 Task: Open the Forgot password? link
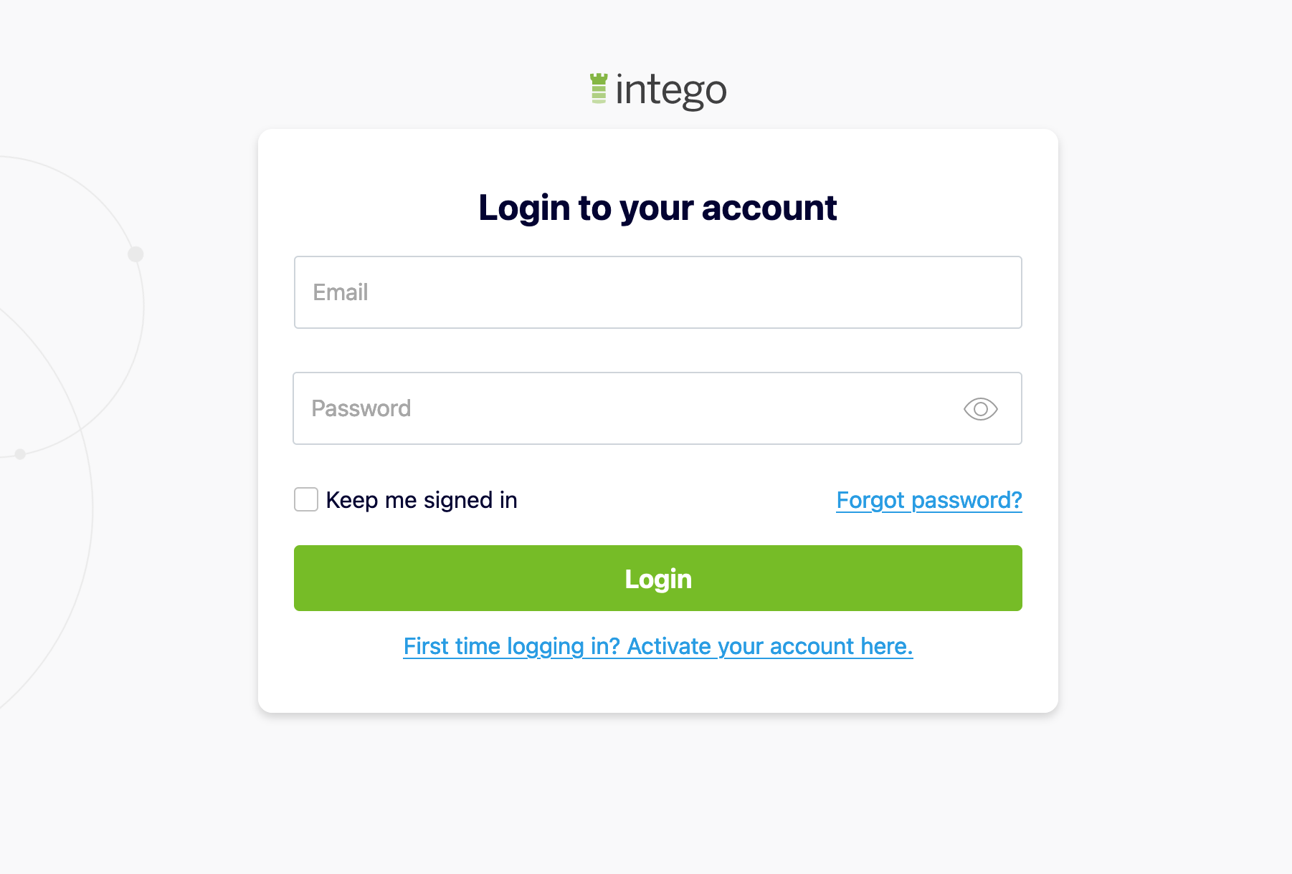coord(928,500)
